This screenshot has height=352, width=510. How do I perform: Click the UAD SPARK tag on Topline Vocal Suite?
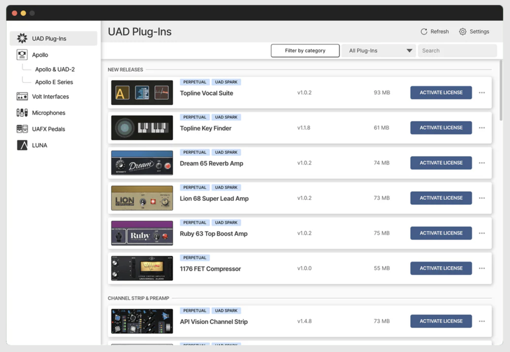pos(226,82)
